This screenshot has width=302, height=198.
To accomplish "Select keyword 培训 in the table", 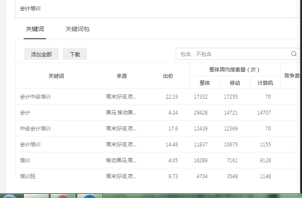I will tap(25, 161).
